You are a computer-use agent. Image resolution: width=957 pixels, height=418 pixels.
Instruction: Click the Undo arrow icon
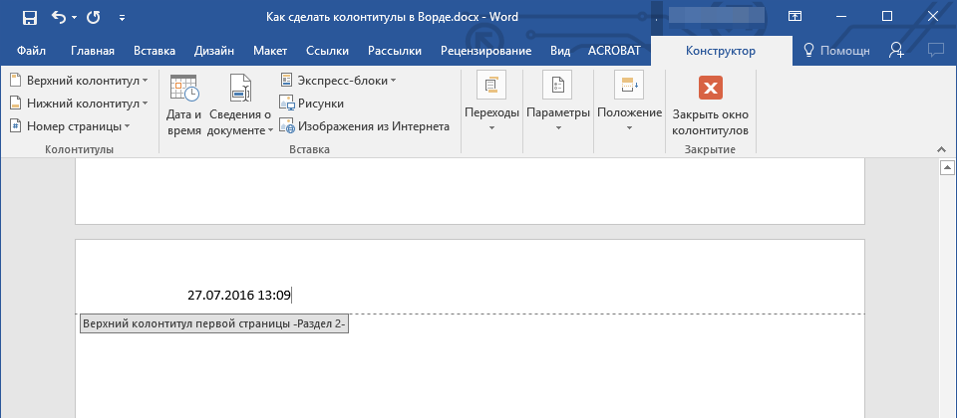(58, 17)
